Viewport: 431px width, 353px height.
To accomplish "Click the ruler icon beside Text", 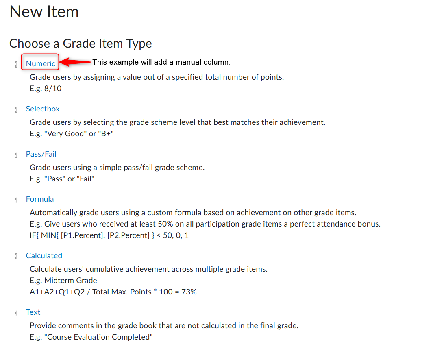I will 16,313.
